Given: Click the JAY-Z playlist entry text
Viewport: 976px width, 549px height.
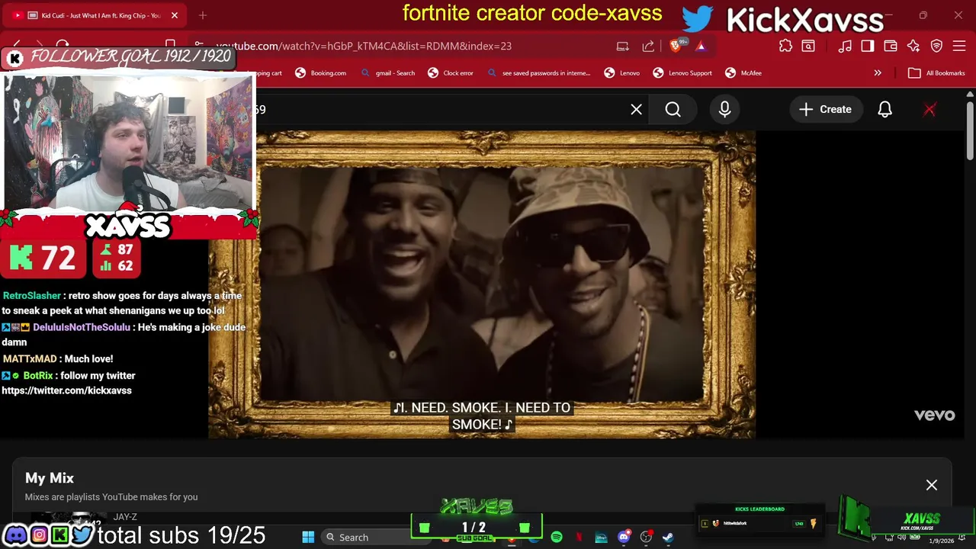Looking at the screenshot, I should pyautogui.click(x=125, y=517).
